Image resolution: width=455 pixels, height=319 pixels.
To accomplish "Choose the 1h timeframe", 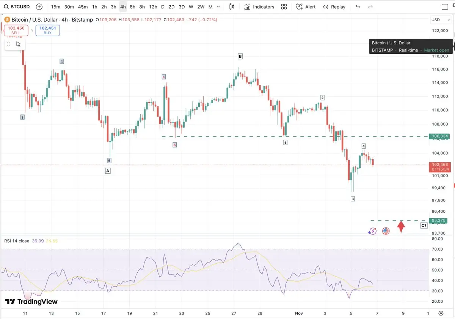I will pos(94,7).
